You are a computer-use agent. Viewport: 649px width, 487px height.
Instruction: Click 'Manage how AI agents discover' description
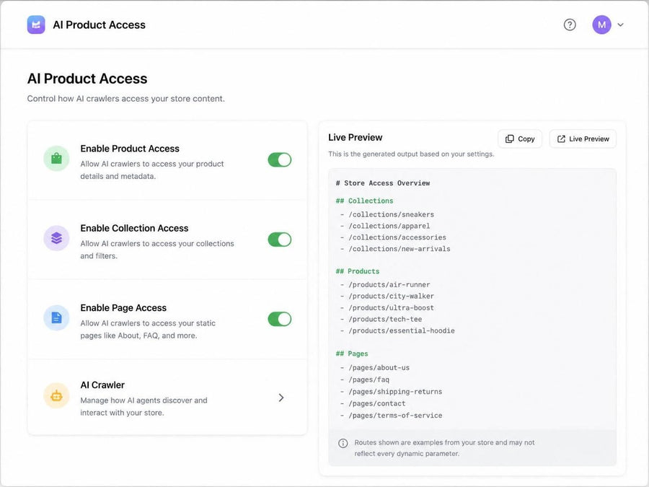144,407
